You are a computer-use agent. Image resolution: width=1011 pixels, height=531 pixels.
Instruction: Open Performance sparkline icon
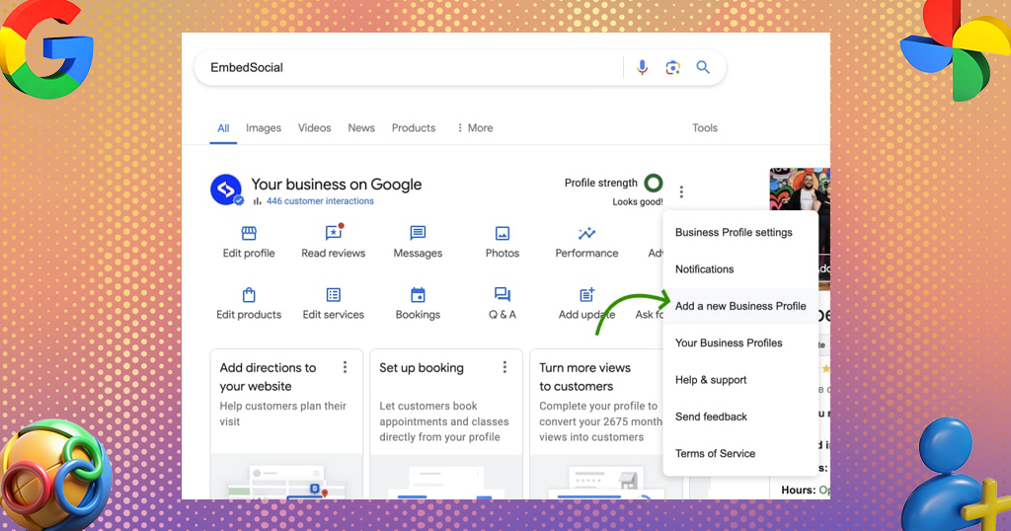point(586,233)
